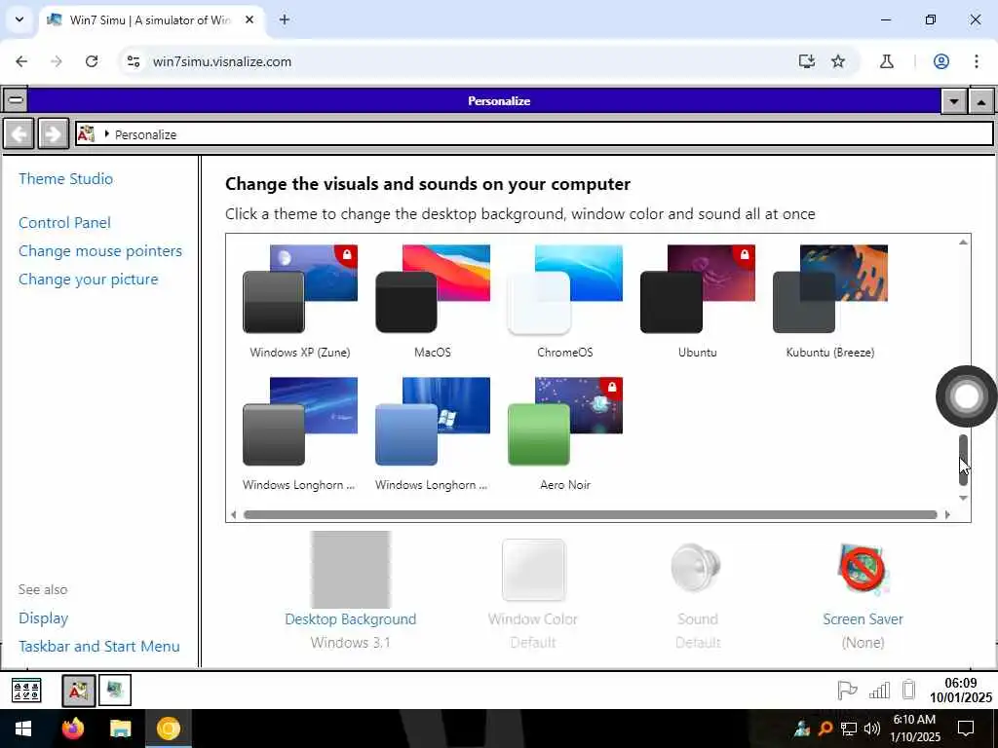The width and height of the screenshot is (998, 748).
Task: Click the Personalize back arrow button
Action: click(19, 134)
